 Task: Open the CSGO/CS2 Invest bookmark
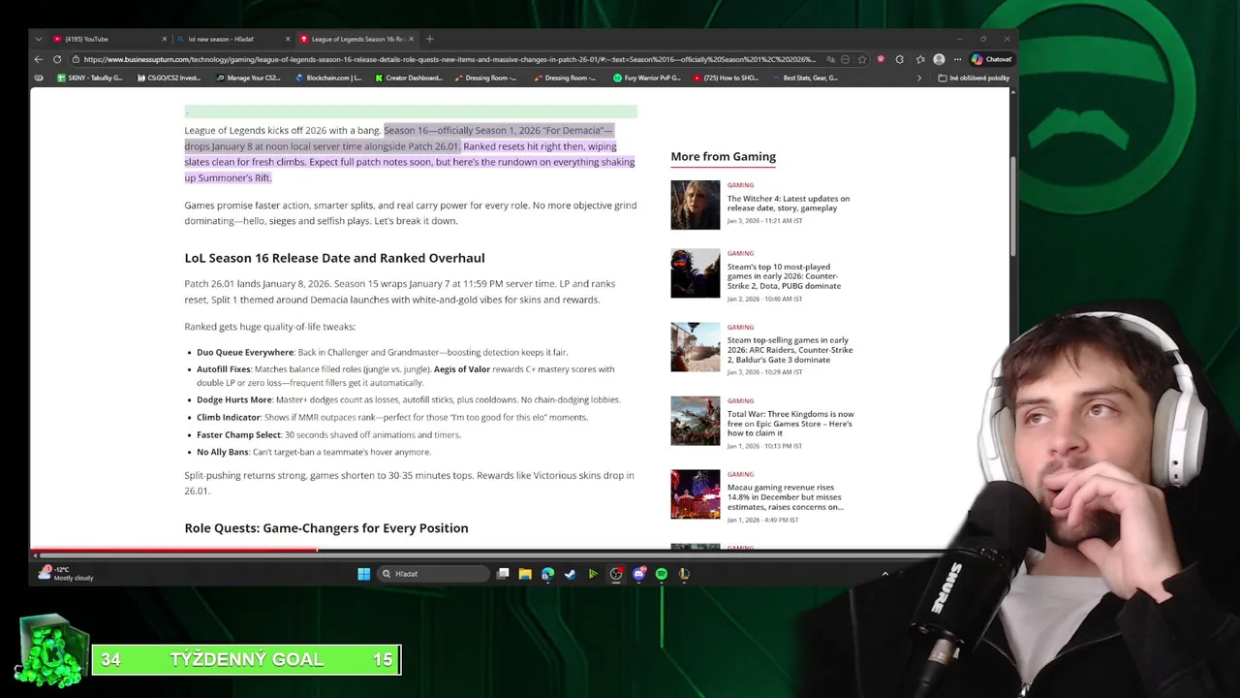[x=169, y=78]
